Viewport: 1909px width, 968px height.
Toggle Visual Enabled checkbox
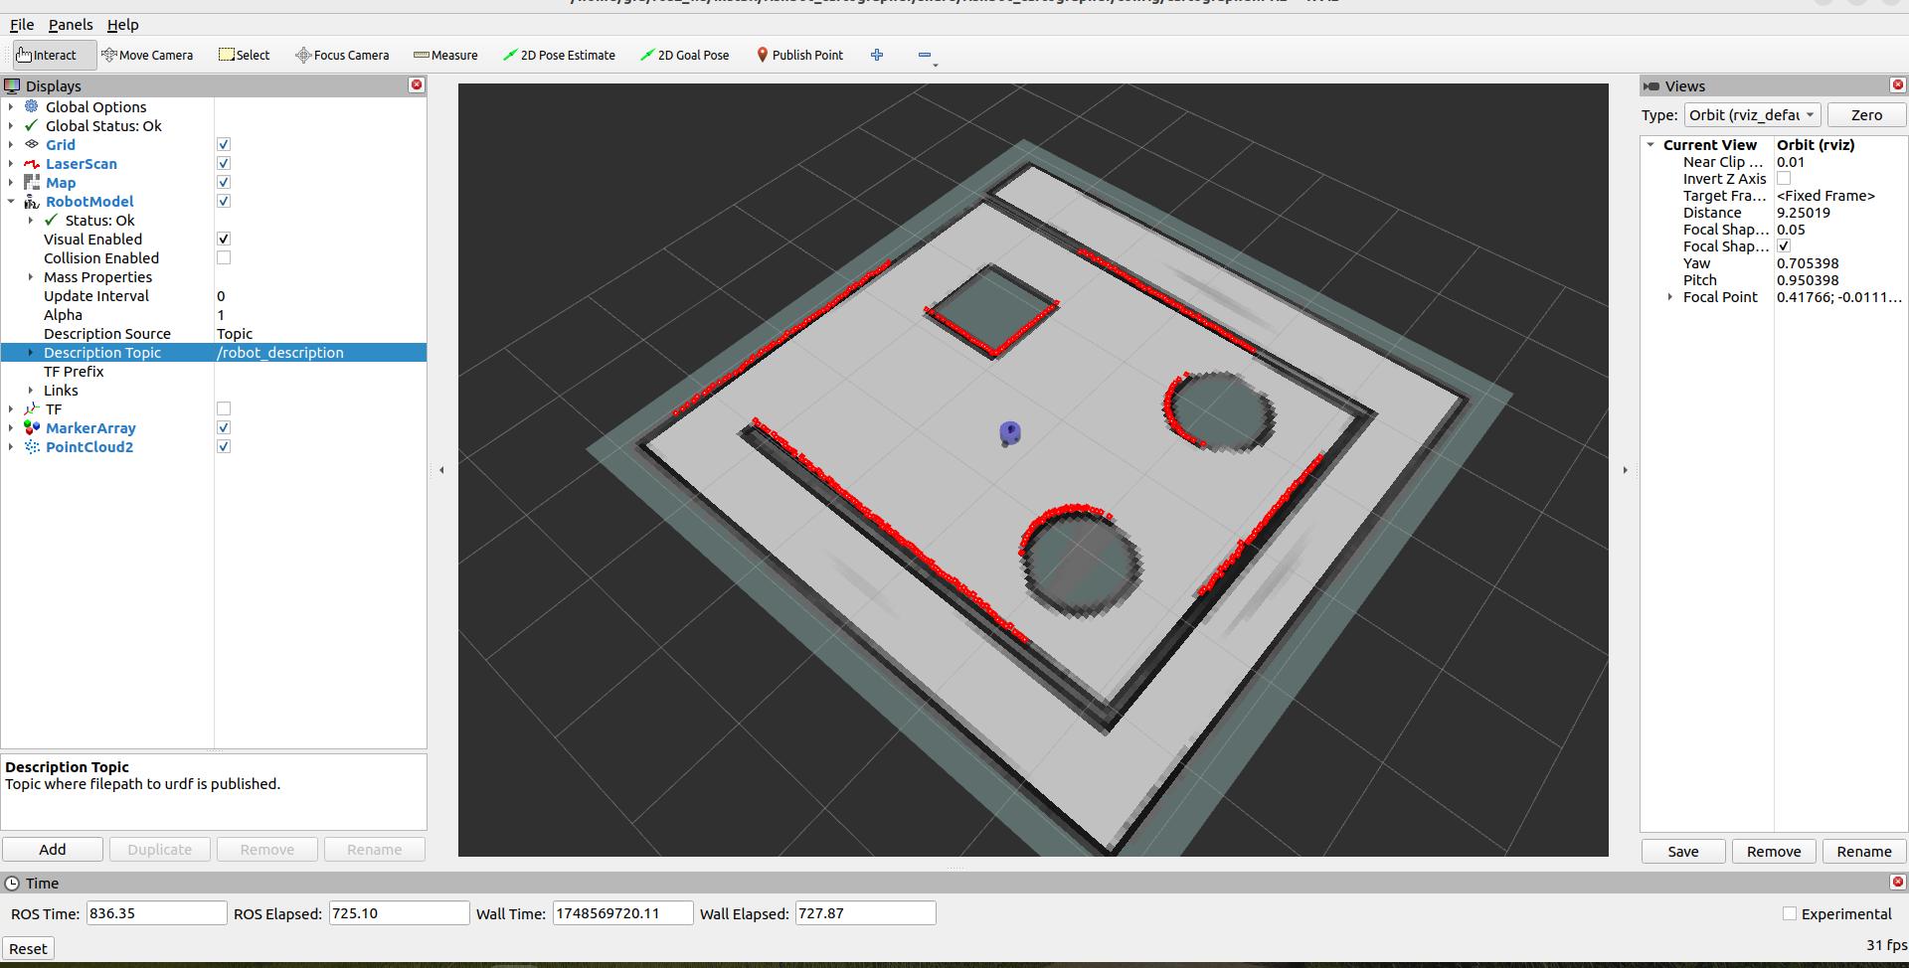(x=224, y=239)
